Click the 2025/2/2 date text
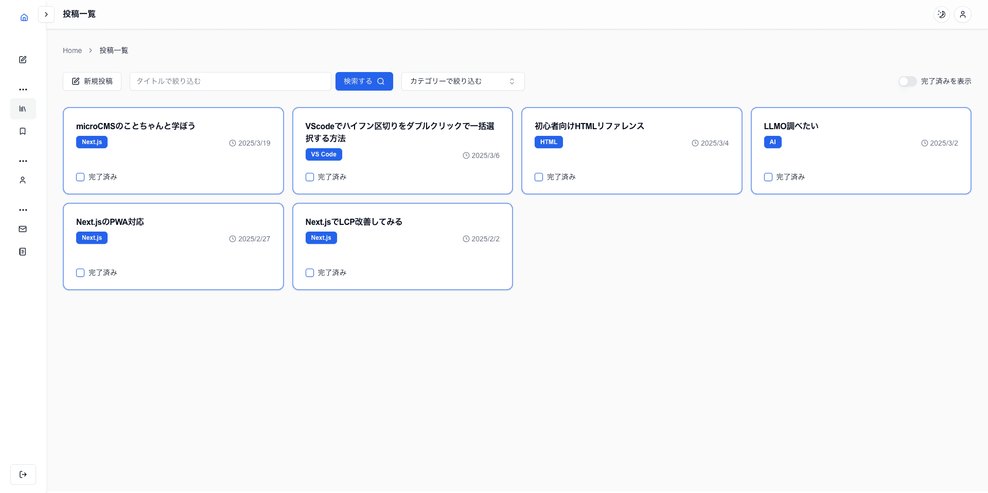This screenshot has width=988, height=493. [485, 239]
